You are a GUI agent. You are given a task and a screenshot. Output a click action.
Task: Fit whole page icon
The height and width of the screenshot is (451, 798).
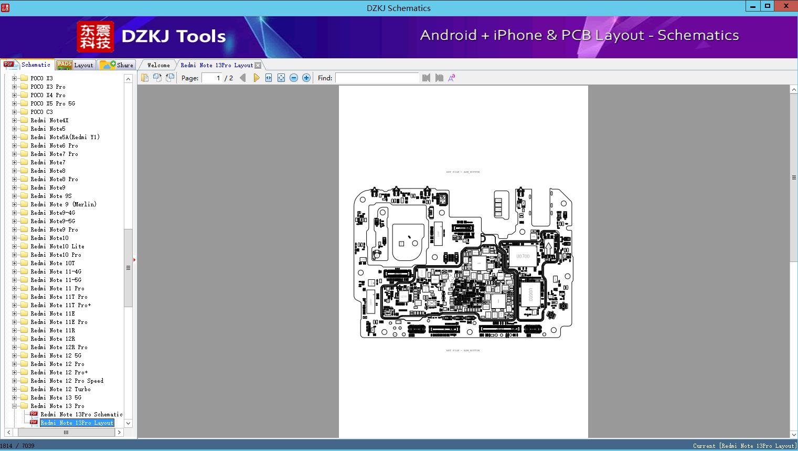(281, 78)
